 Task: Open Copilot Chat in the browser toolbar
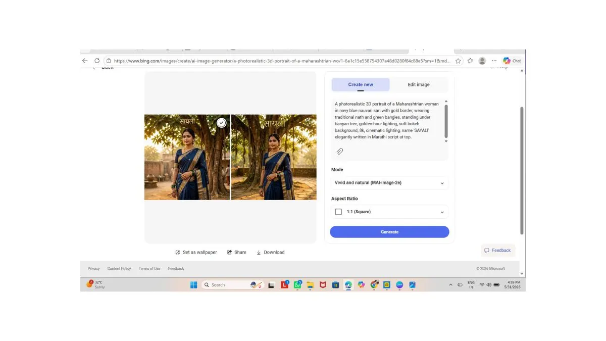[512, 61]
